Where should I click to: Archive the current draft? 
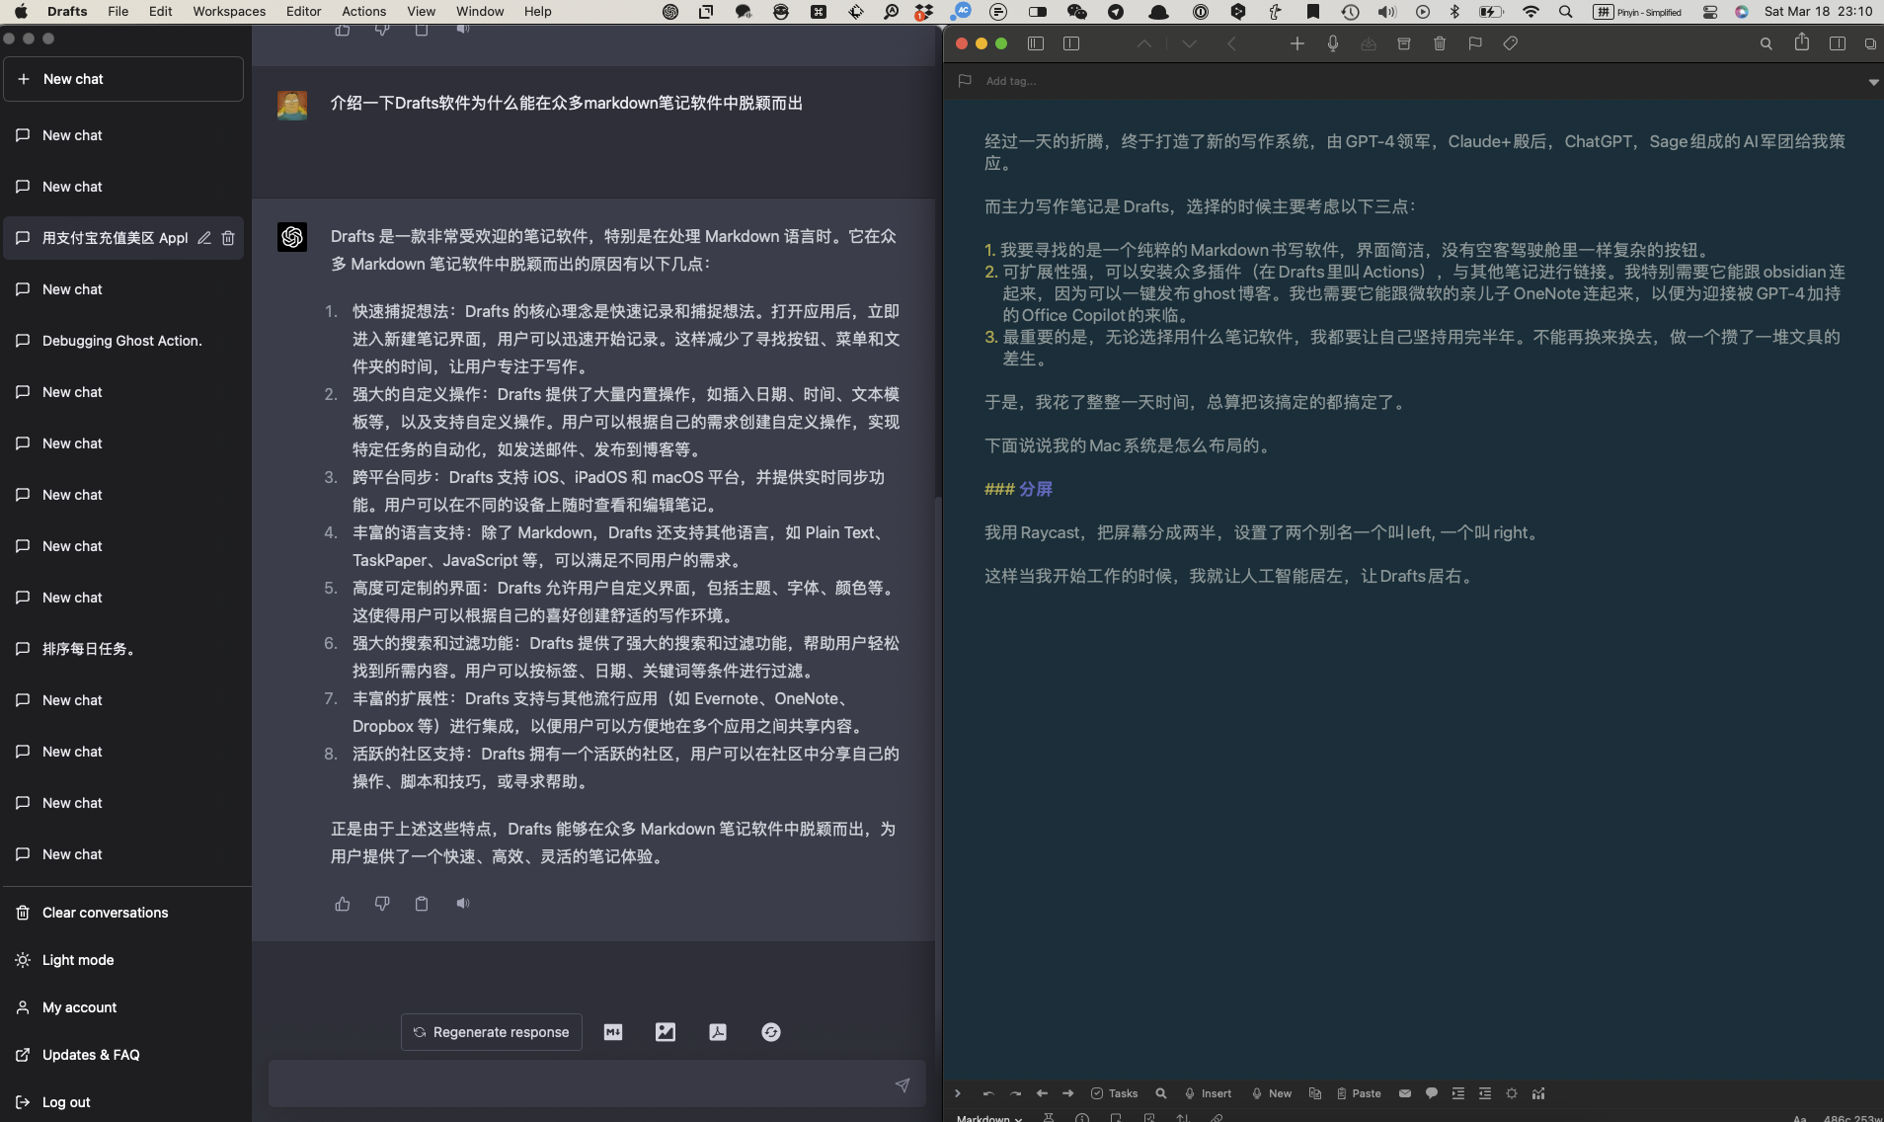1404,43
